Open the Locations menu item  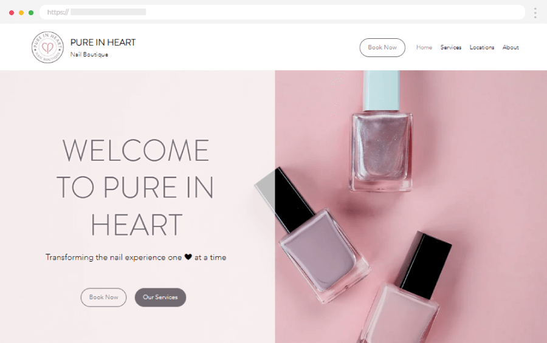482,47
